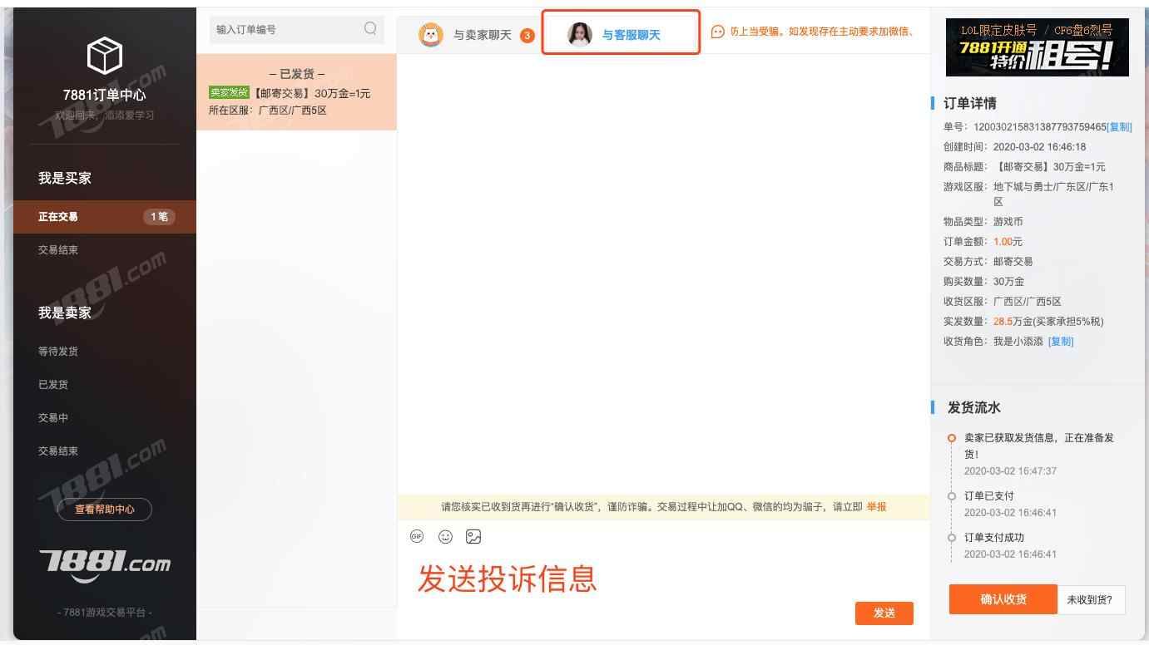Viewport: 1149px width, 645px height.
Task: Click the orange anti-fraud notice text
Action: click(x=822, y=32)
